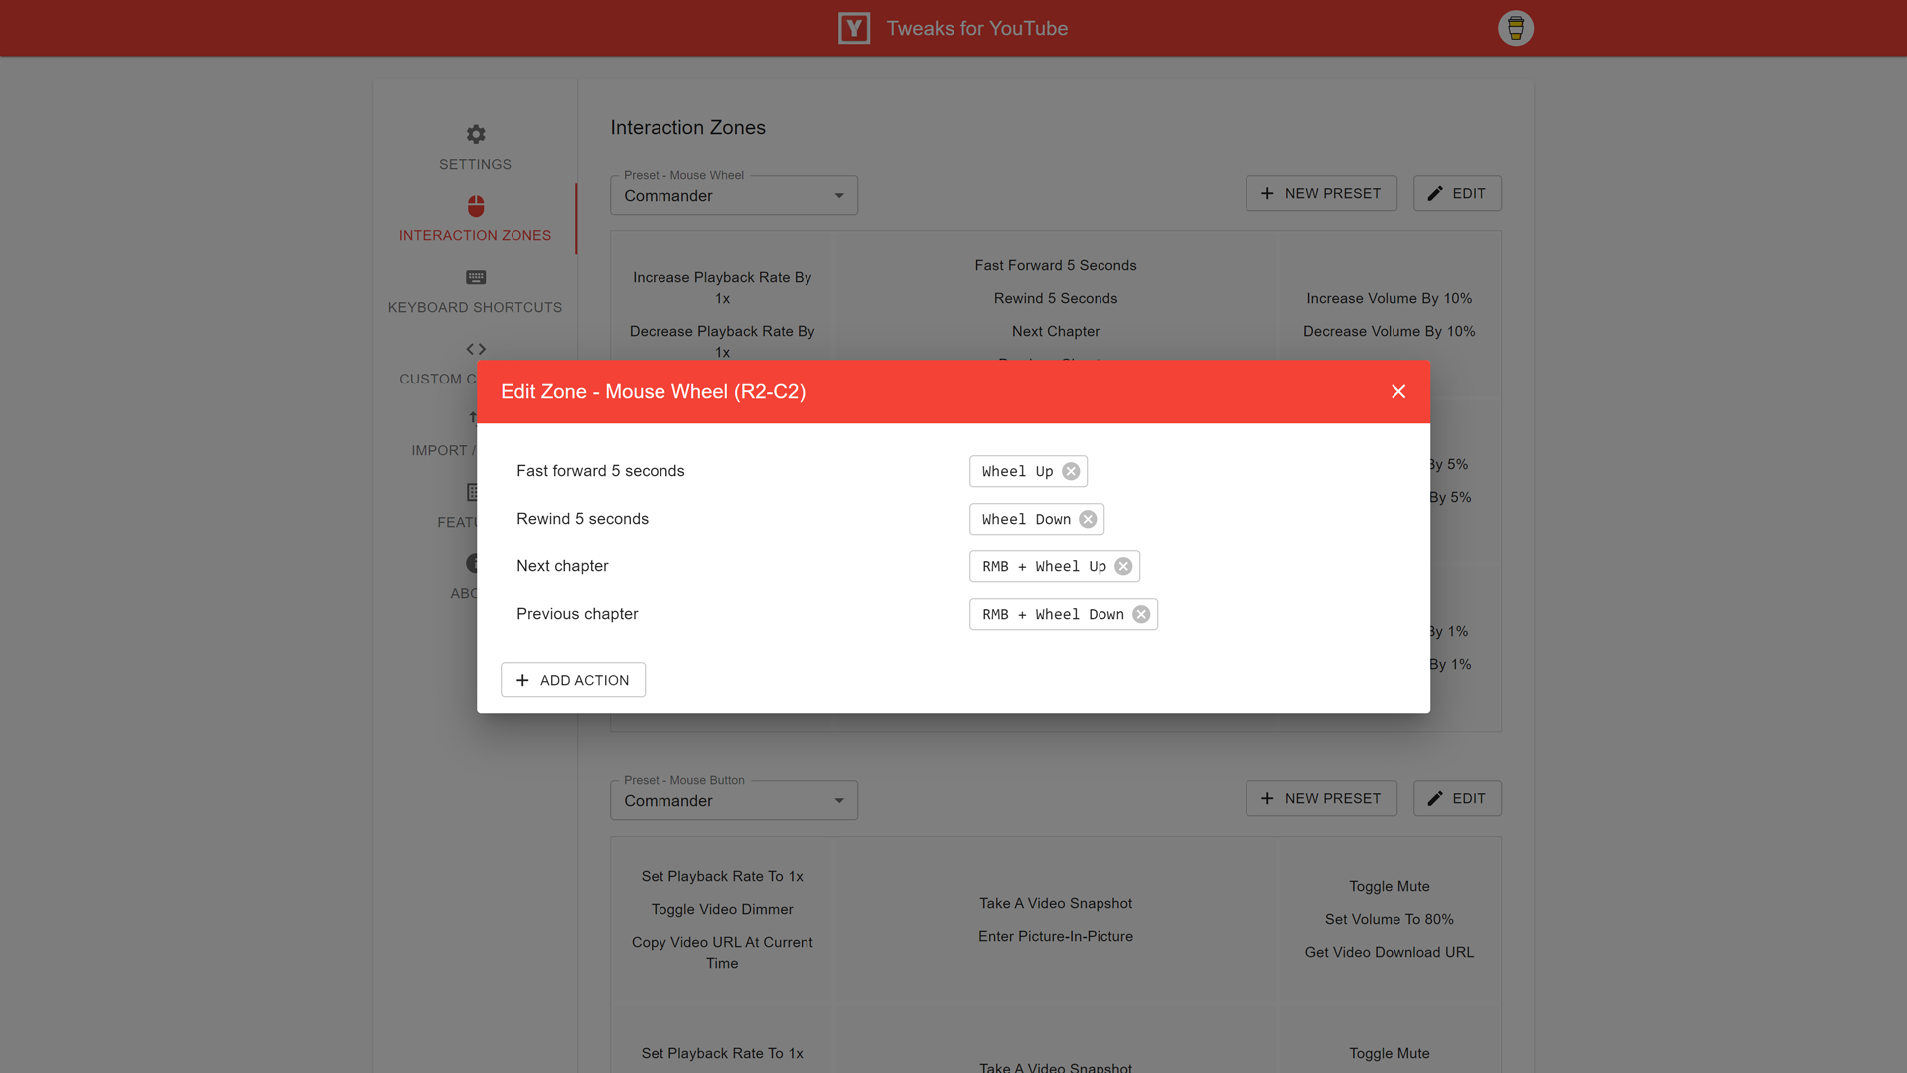The width and height of the screenshot is (1907, 1073).
Task: Expand the preset list with the dropdown arrow
Action: point(840,195)
